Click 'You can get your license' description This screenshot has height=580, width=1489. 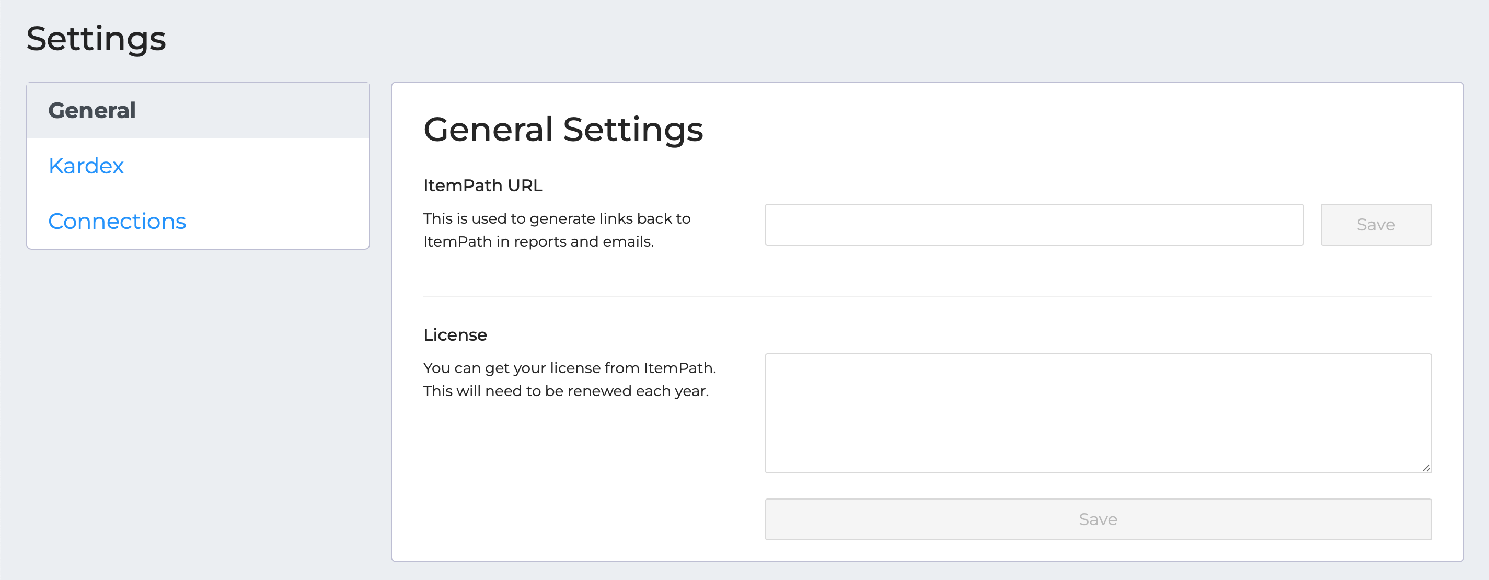(569, 379)
